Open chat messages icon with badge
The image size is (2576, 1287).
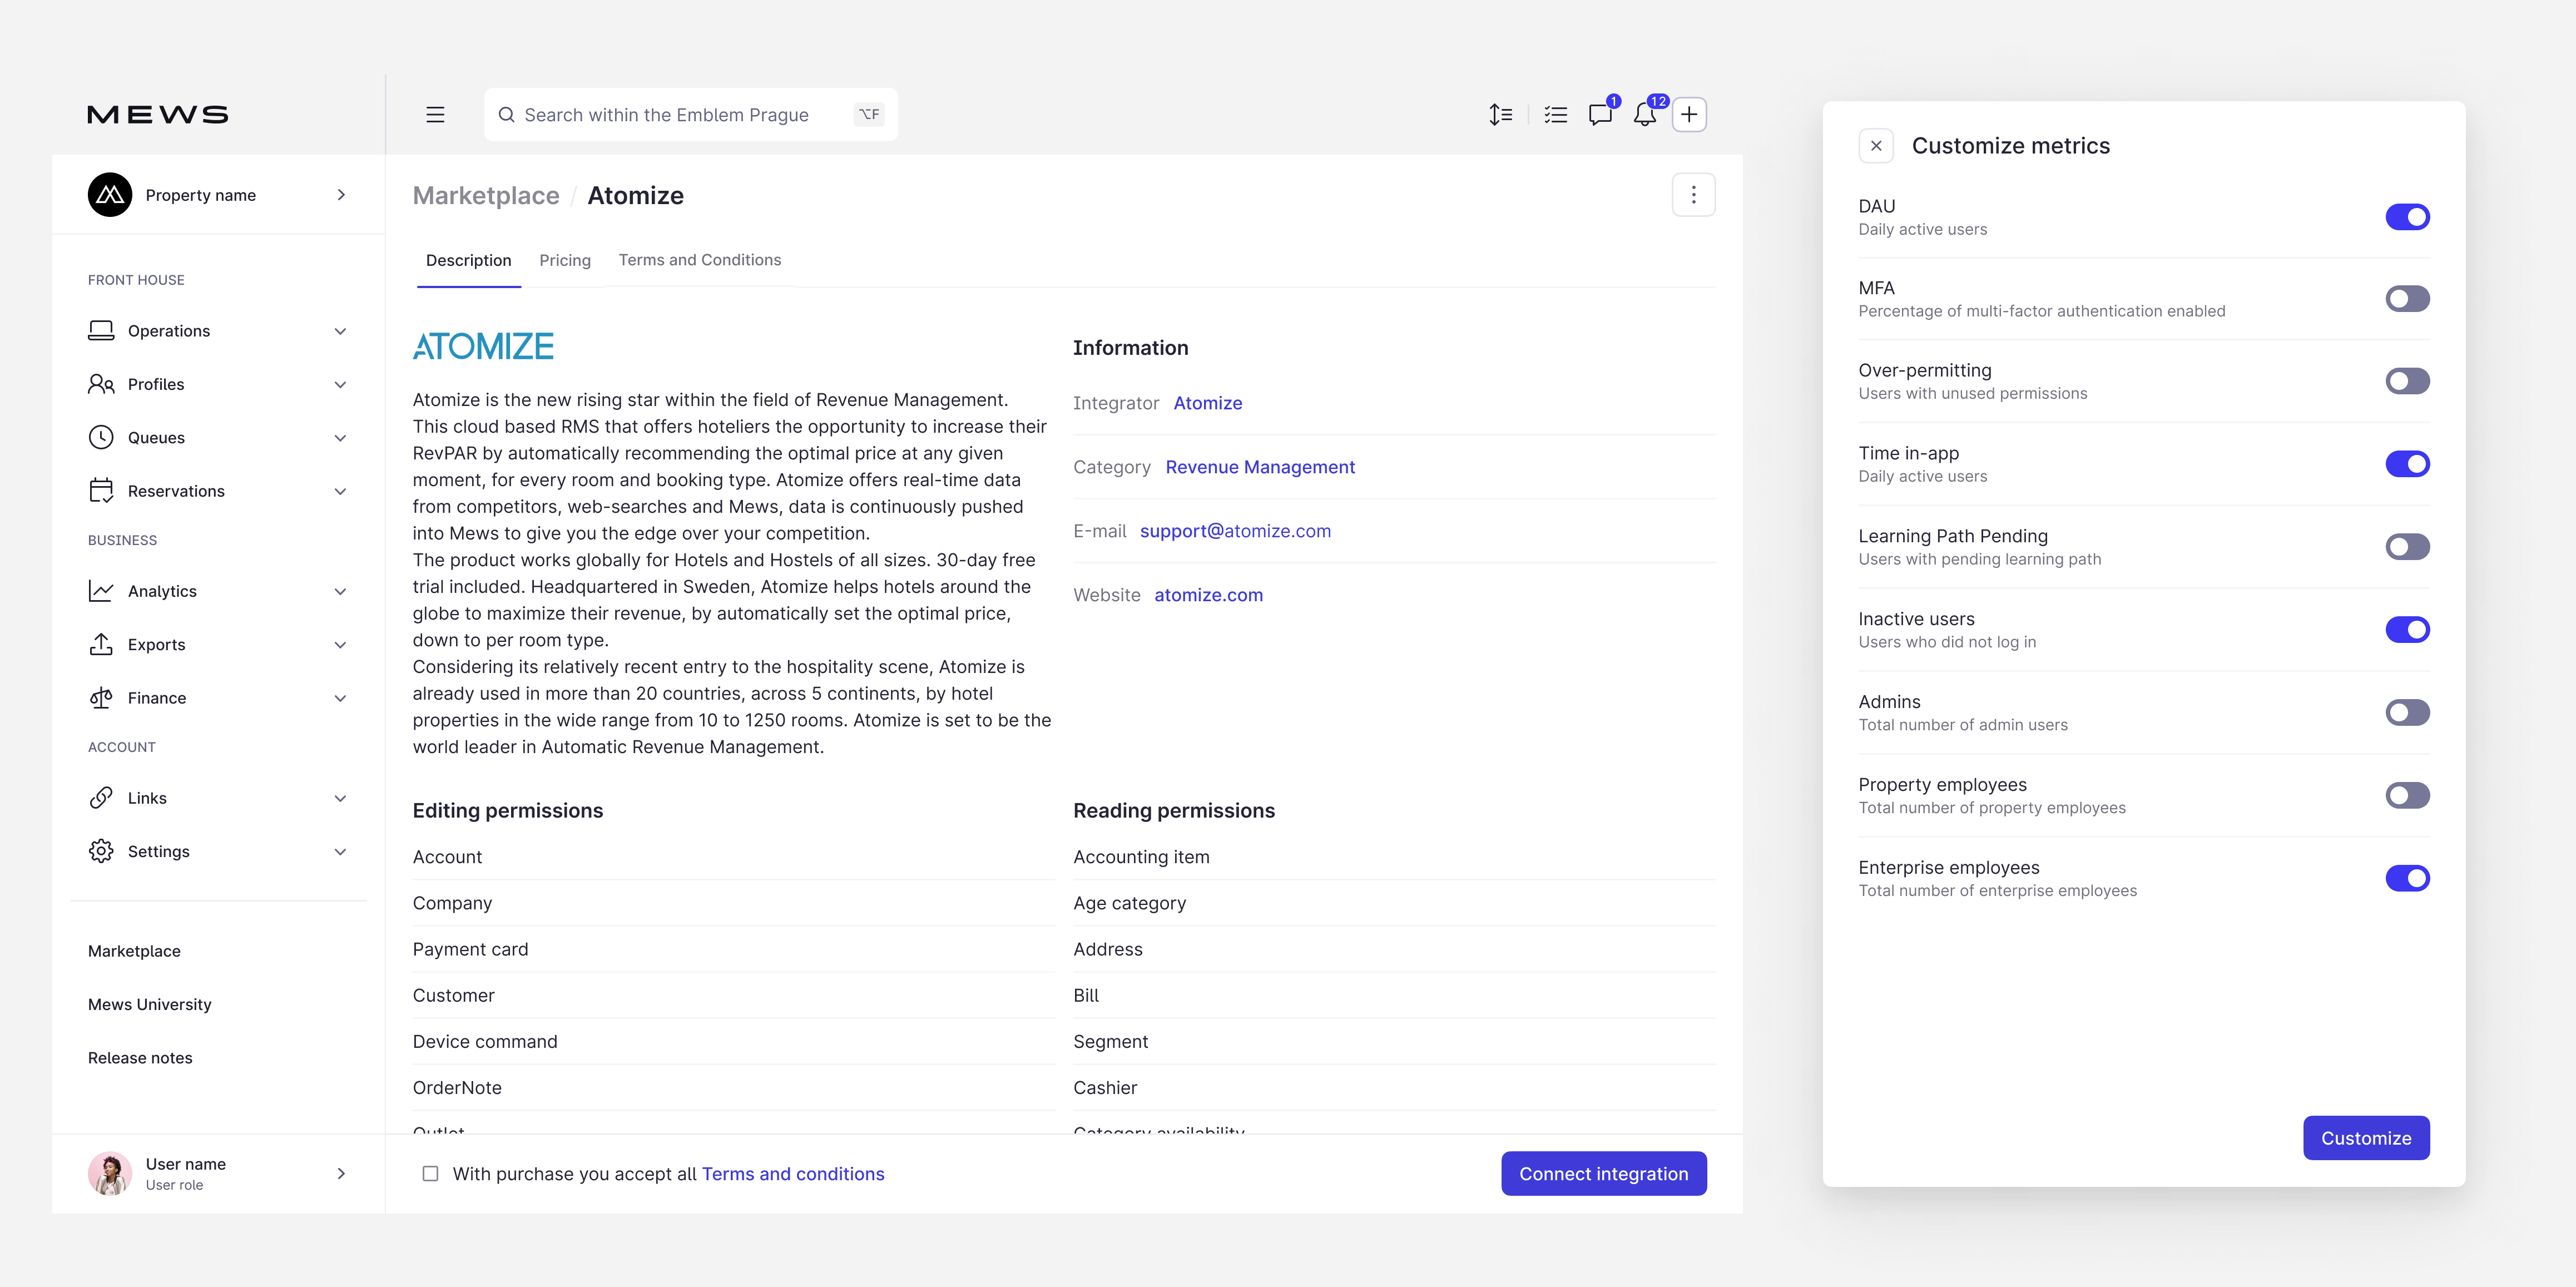point(1600,115)
